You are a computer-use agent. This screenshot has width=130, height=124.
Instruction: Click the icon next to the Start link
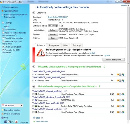click(34, 118)
